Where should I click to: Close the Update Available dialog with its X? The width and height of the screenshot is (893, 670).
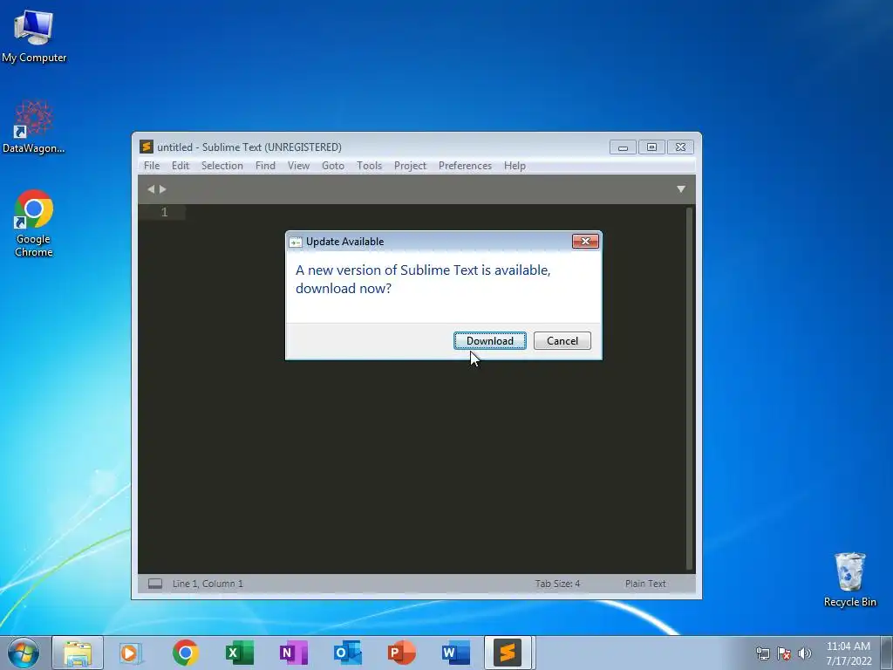(585, 242)
